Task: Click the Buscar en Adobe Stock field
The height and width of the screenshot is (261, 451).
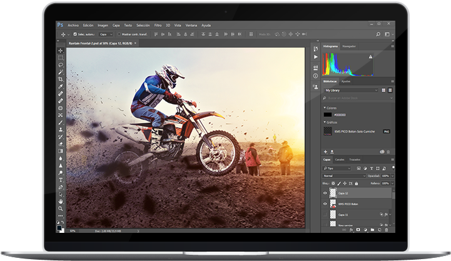Action: point(358,98)
